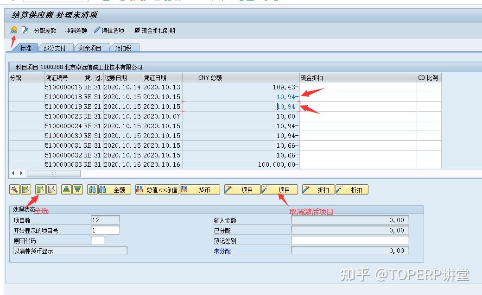482x295 pixels.
Task: Select all items with the 全选 icon
Action: pos(40,189)
